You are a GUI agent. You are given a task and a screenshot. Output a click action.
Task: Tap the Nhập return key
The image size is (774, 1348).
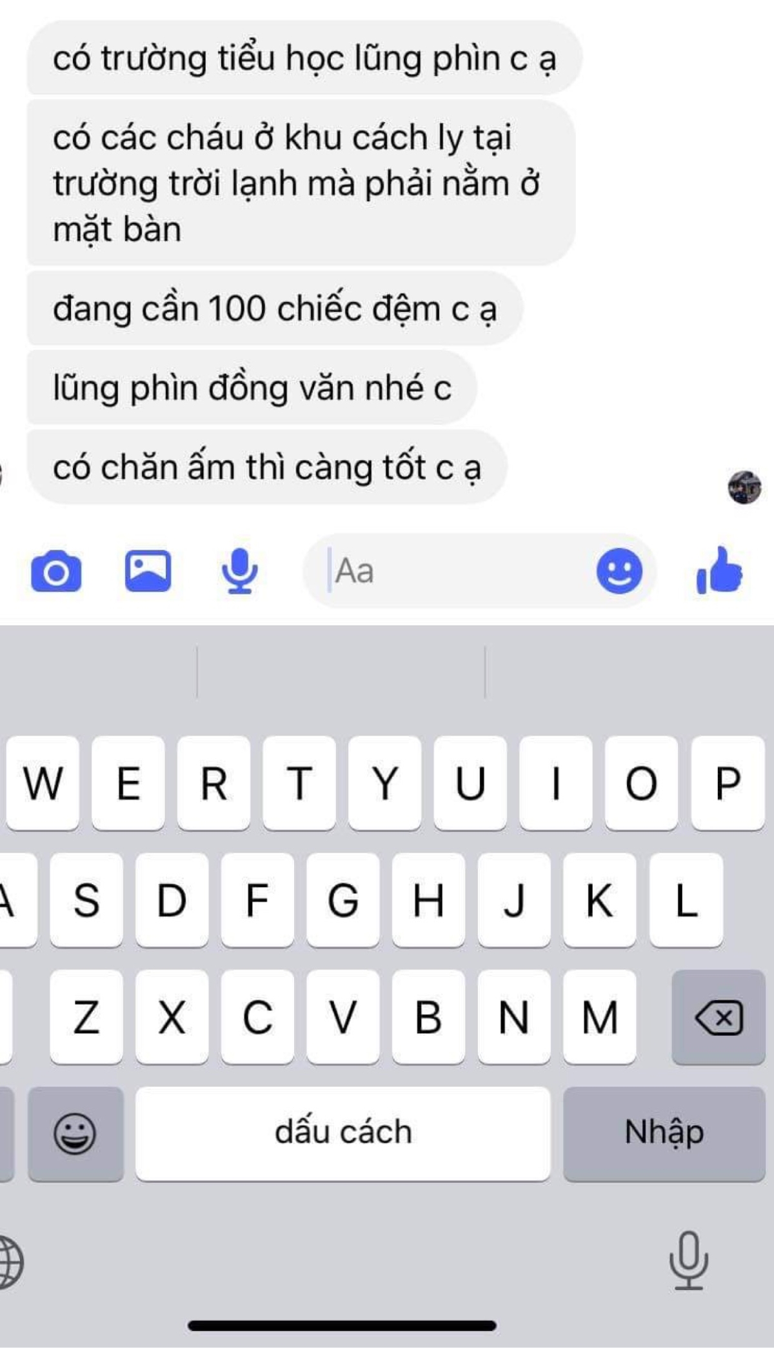664,1134
